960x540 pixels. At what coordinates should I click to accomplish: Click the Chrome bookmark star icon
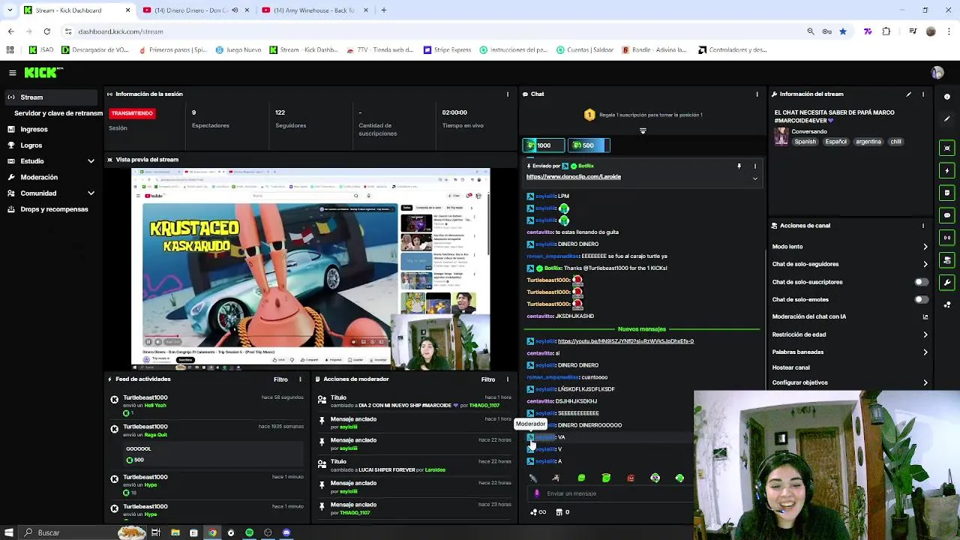(843, 31)
